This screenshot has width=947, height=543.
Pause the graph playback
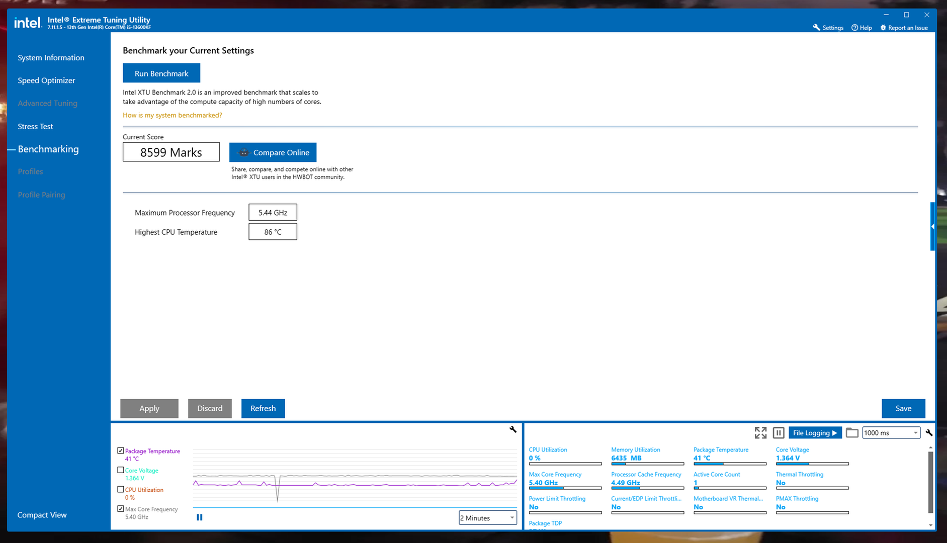(x=200, y=517)
